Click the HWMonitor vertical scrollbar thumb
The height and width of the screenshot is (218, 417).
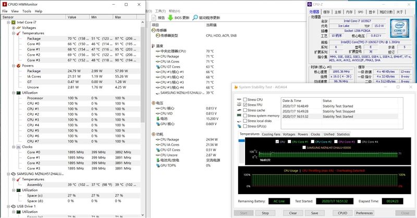click(142, 74)
